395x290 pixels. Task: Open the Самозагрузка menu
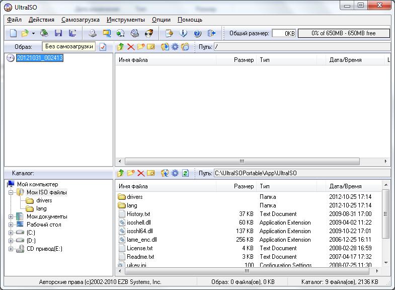coord(81,20)
